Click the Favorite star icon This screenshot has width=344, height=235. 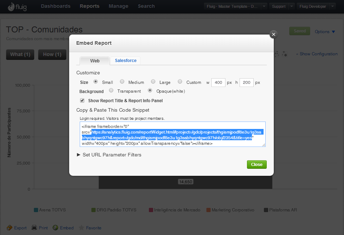click(x=81, y=228)
